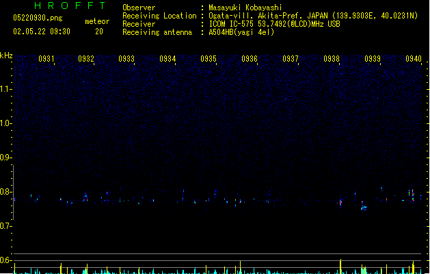430x274 pixels.
Task: Click the 1.0 kHz axis label
Action: [5, 123]
